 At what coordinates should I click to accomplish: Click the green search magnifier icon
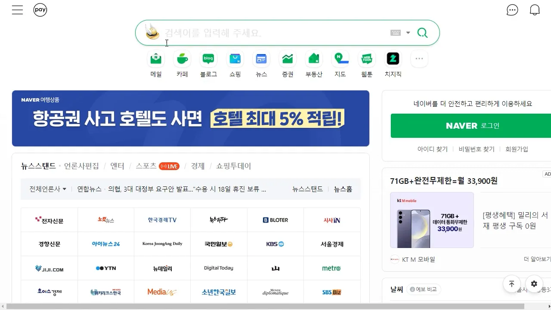click(423, 33)
